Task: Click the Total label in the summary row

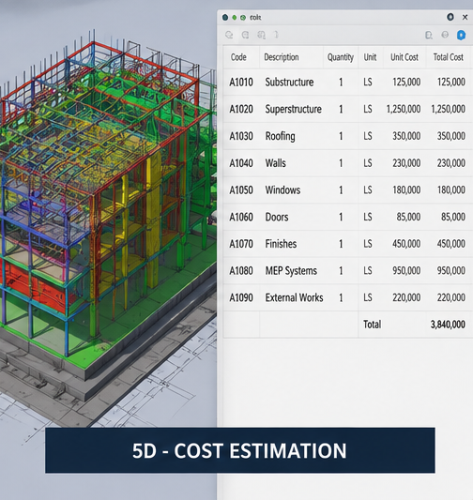Action: [x=373, y=325]
